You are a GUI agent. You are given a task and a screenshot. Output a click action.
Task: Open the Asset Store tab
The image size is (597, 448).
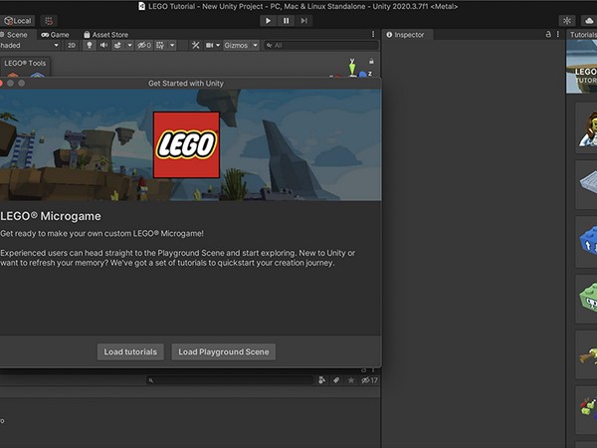(x=109, y=34)
